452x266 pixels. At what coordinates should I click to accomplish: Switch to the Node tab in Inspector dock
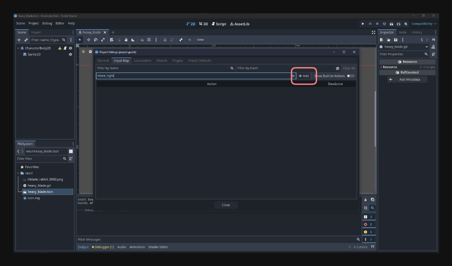tap(402, 32)
